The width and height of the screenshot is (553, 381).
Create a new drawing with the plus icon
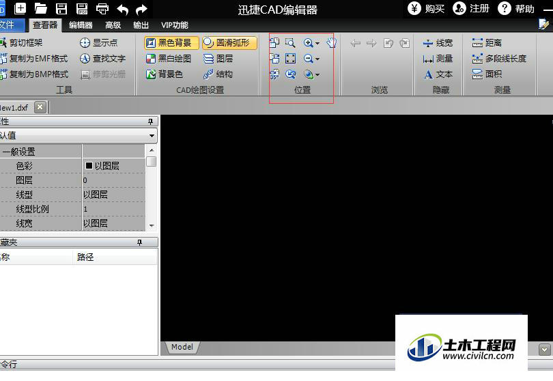(20, 8)
